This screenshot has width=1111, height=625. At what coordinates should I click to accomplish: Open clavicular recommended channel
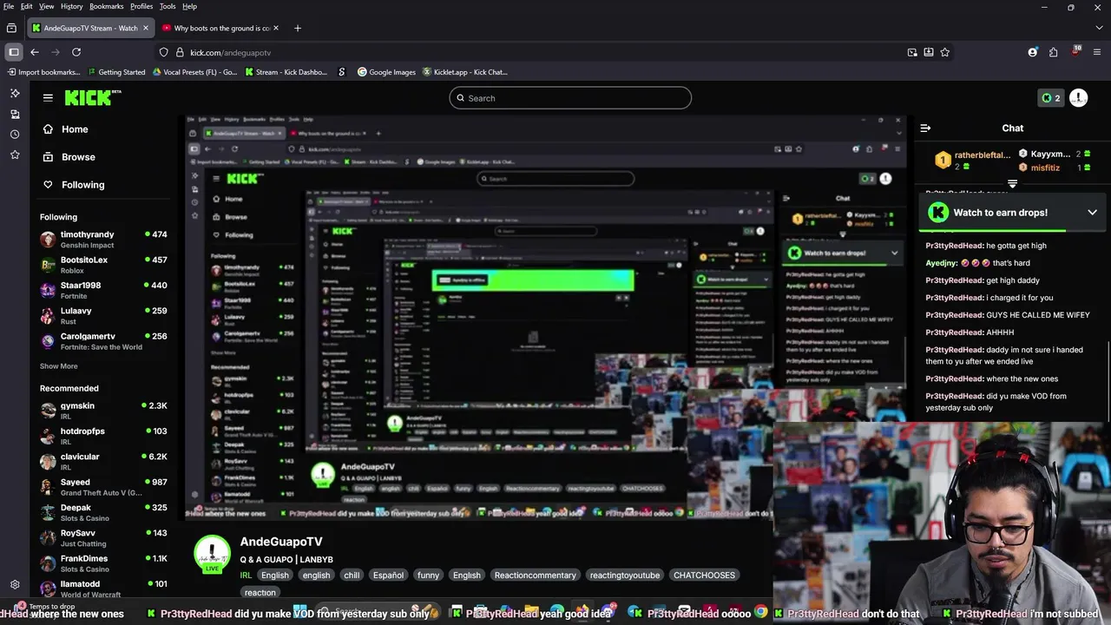[104, 462]
